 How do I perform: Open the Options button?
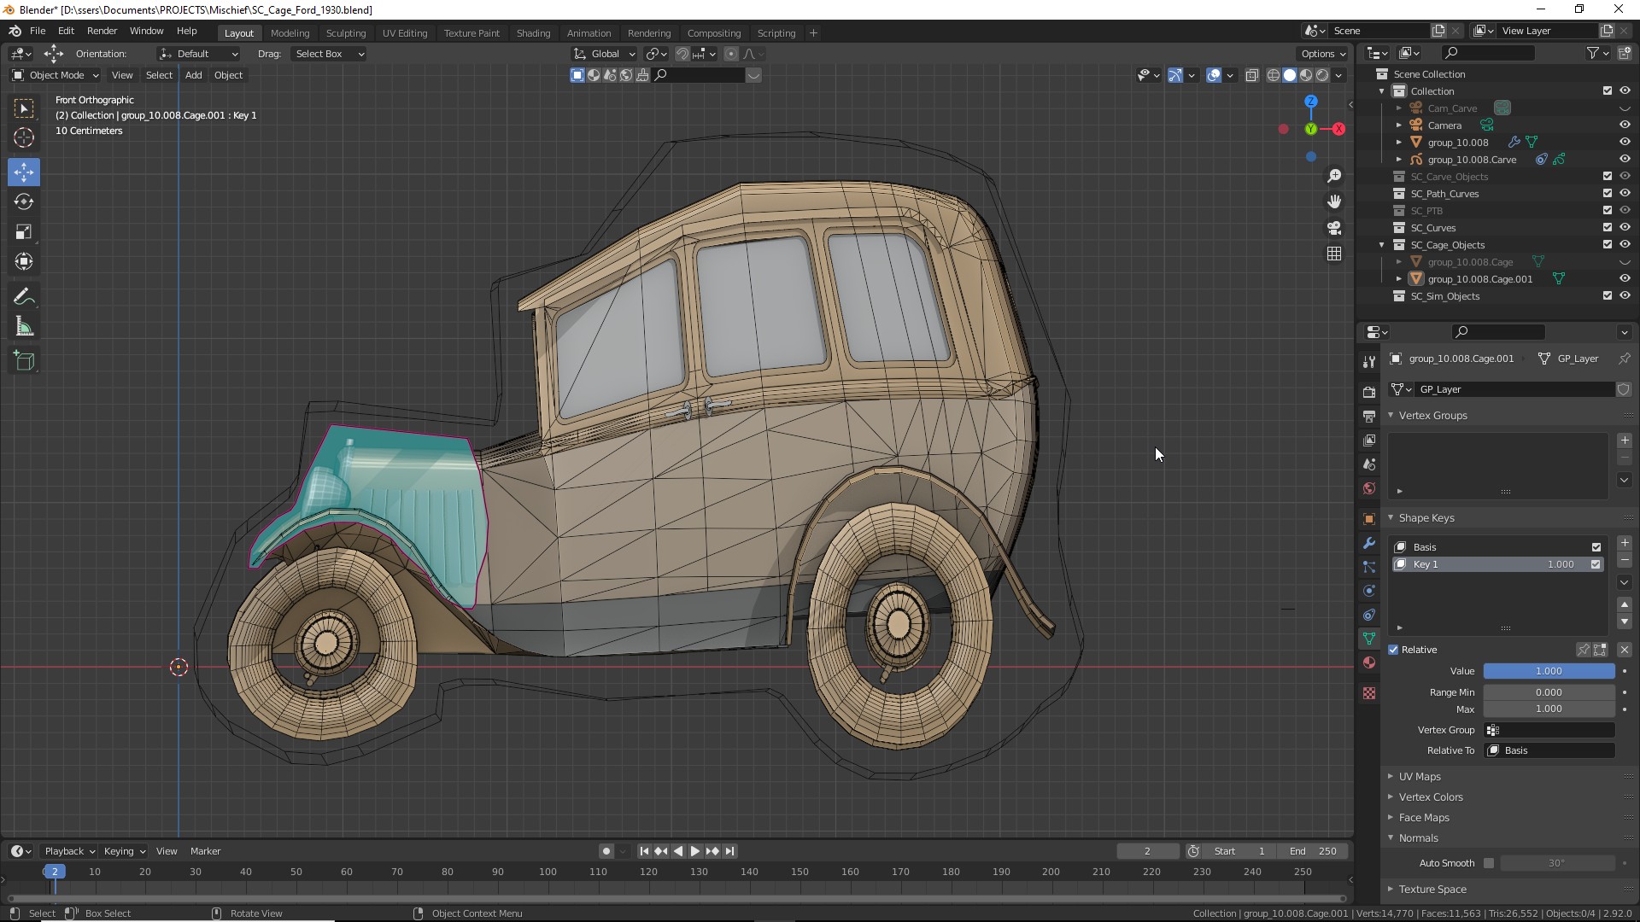click(1324, 54)
